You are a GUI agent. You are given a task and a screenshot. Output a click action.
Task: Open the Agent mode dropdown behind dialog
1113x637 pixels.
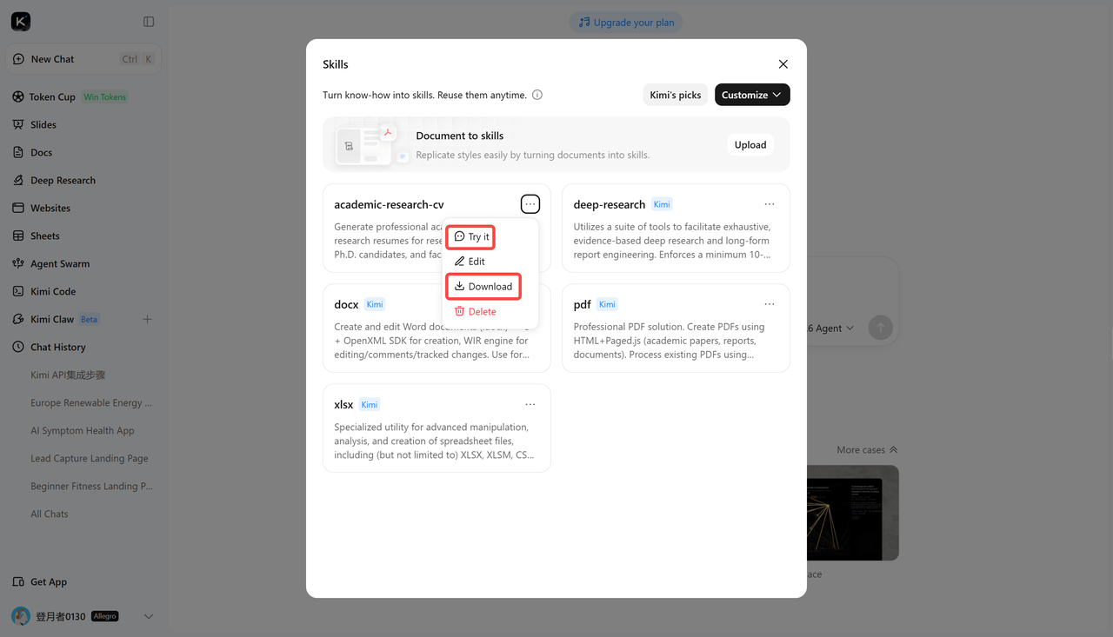pyautogui.click(x=831, y=328)
